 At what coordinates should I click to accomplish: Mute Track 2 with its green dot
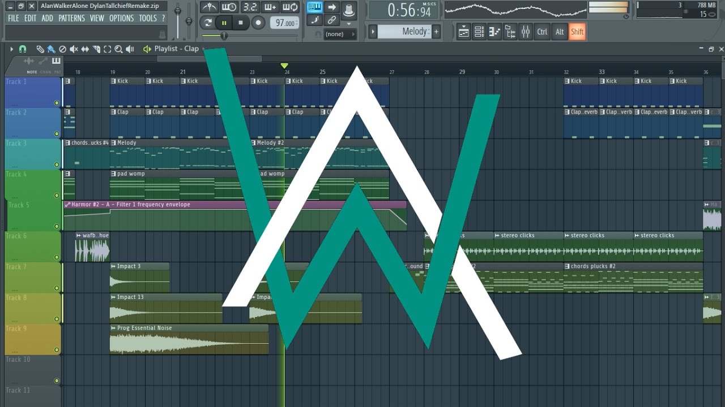(x=57, y=134)
